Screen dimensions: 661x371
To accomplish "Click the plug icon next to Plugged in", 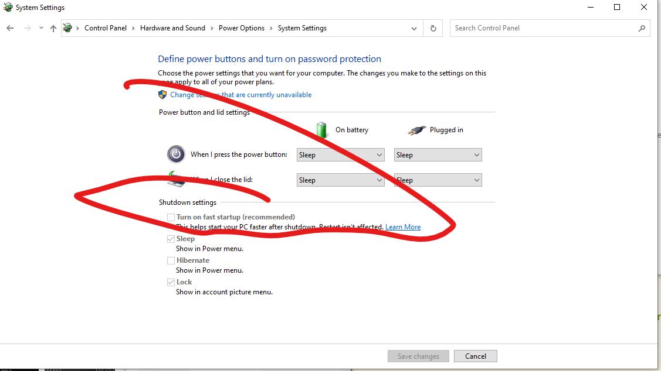I will click(x=416, y=129).
